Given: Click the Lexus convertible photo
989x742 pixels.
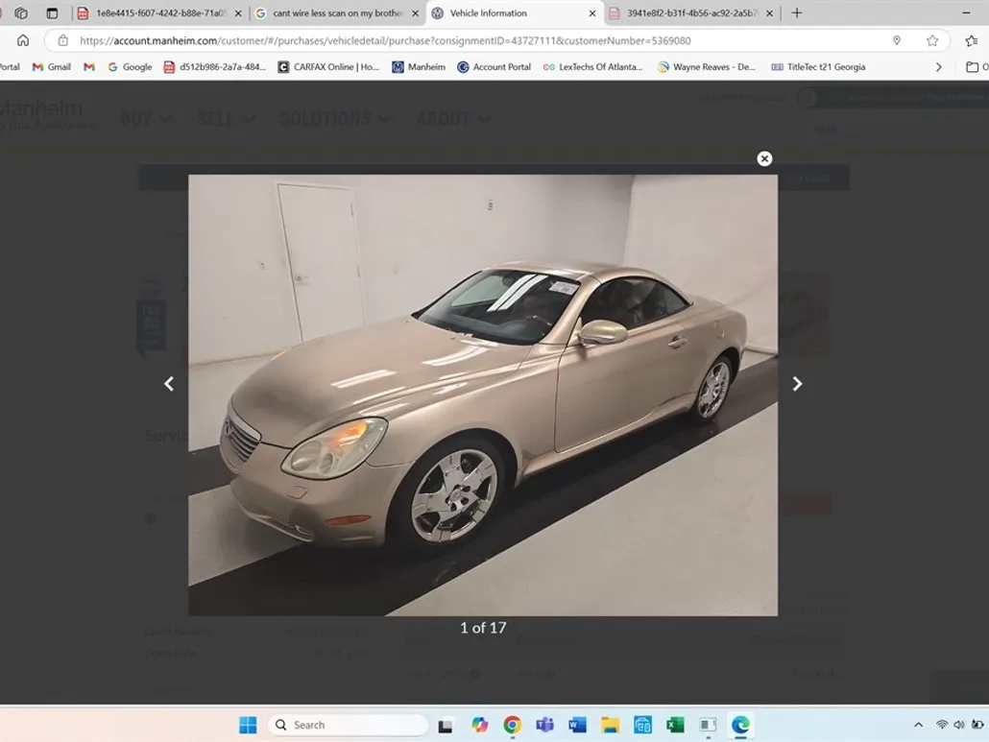Looking at the screenshot, I should (483, 395).
